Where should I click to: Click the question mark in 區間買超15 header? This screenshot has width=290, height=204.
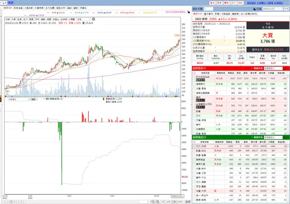click(252, 68)
